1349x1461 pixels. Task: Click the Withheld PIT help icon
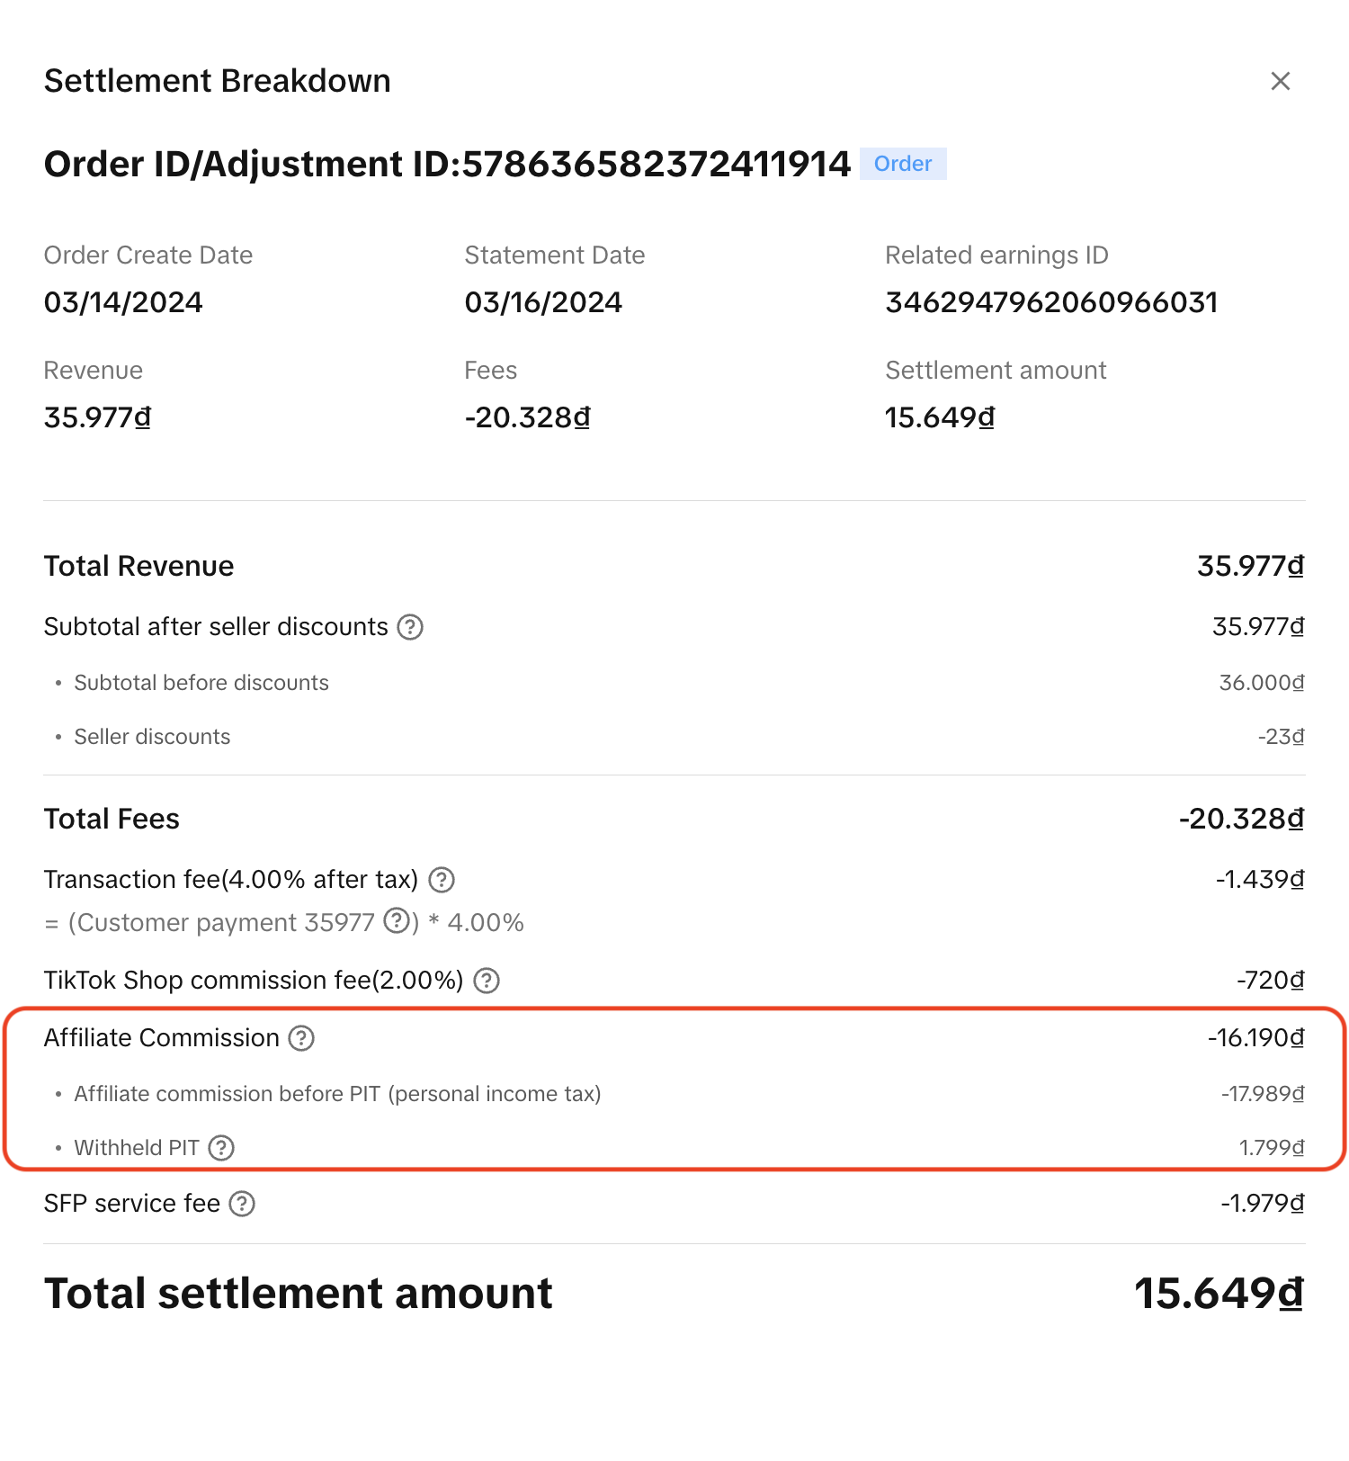point(221,1148)
